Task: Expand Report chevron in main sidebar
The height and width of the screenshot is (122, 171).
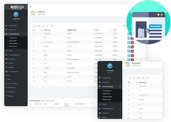Action: coord(26,51)
